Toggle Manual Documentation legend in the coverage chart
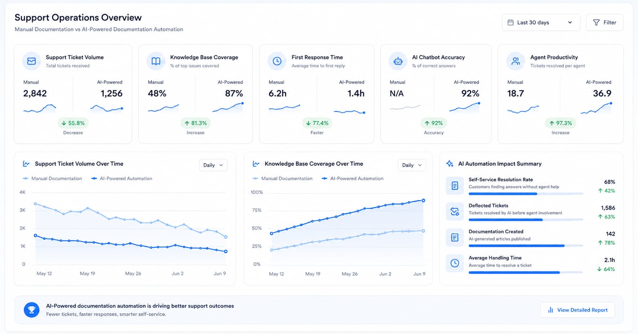 pos(282,178)
